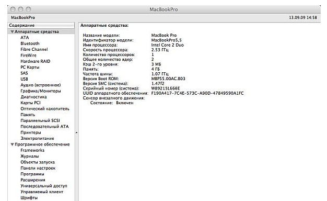The image size is (327, 201).
Task: Click the 3 МБ L2 cache value
Action: pyautogui.click(x=156, y=64)
